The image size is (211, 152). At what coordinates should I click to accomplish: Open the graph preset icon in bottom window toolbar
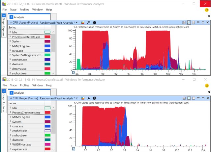[x=83, y=98]
